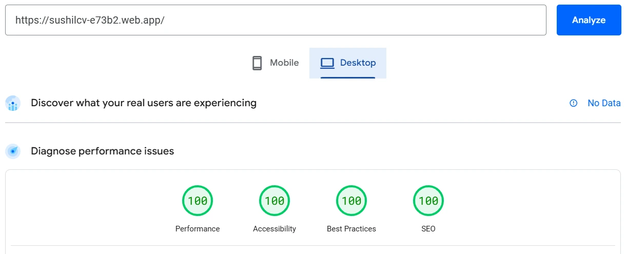
Task: Click the desktop laptop icon
Action: (x=327, y=63)
